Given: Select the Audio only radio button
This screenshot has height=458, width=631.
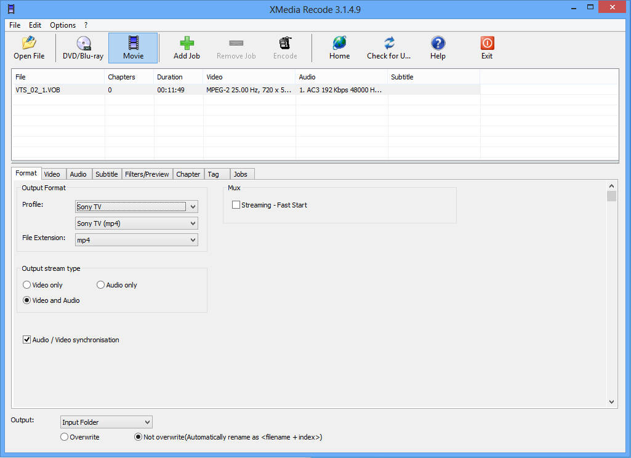Looking at the screenshot, I should click(100, 285).
